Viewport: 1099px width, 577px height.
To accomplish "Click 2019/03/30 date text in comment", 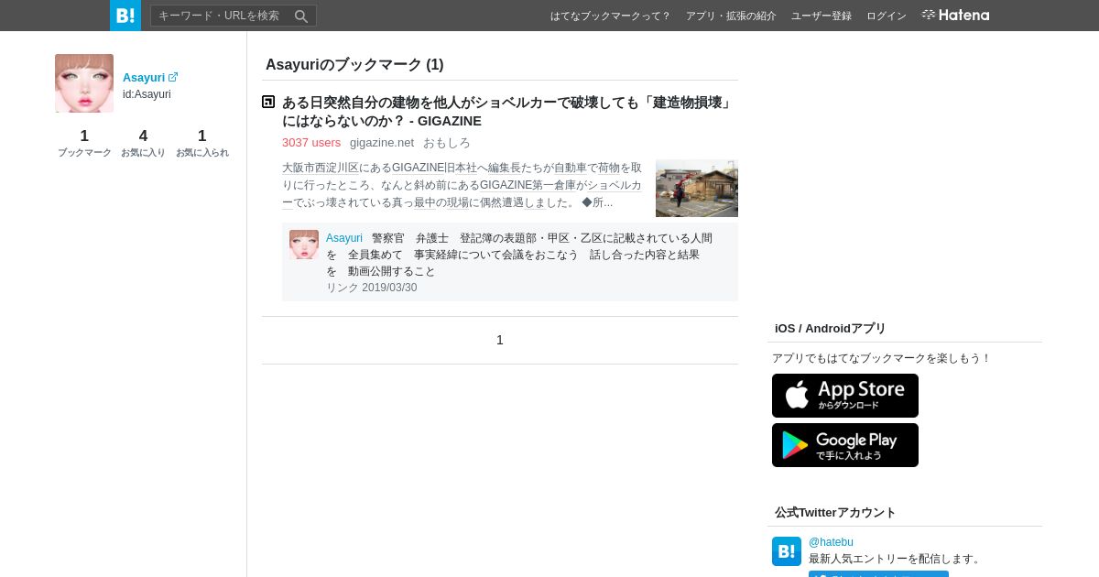I will 389,288.
